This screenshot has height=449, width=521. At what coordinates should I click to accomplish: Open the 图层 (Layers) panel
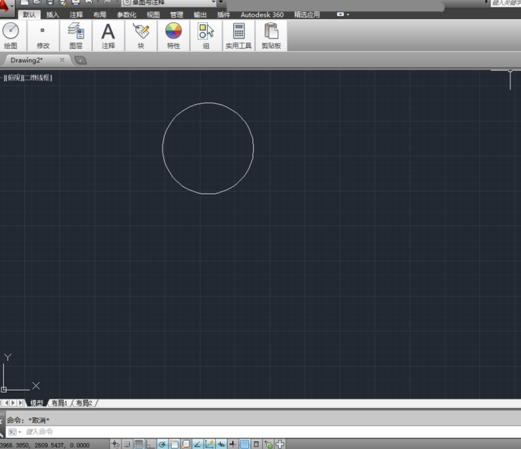[x=76, y=36]
